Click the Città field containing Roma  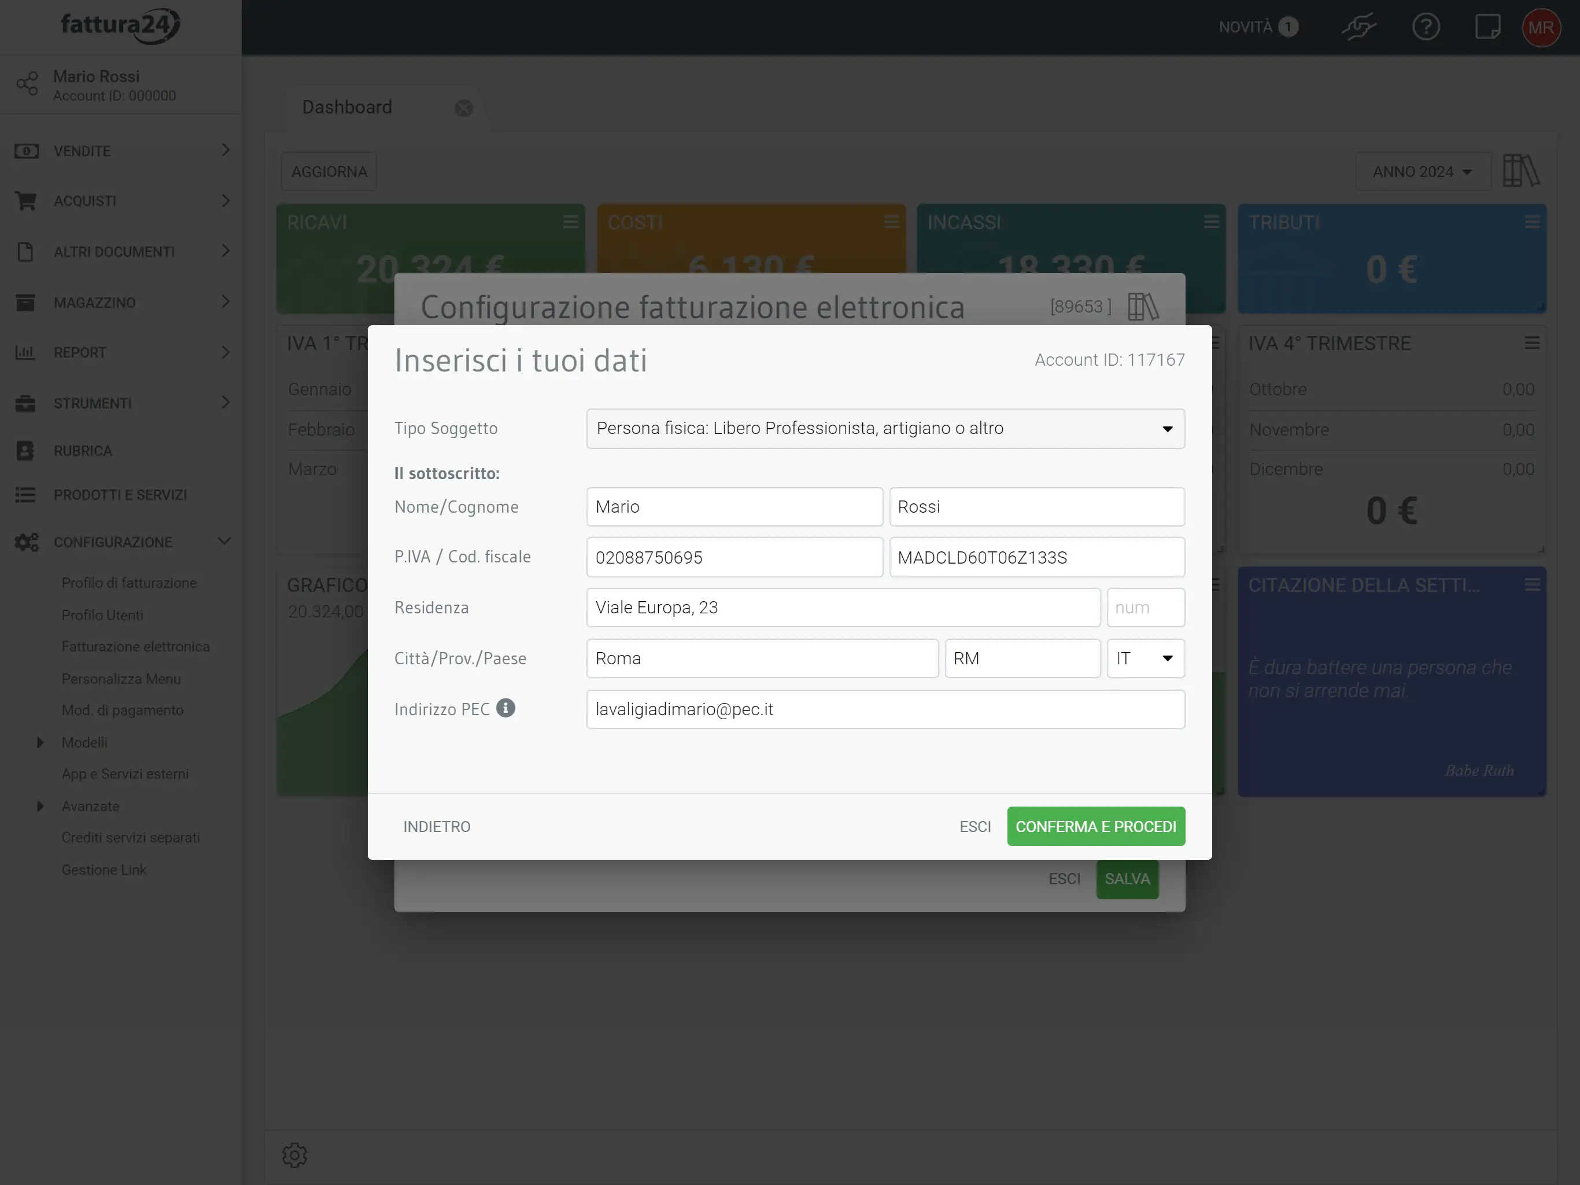pos(762,658)
